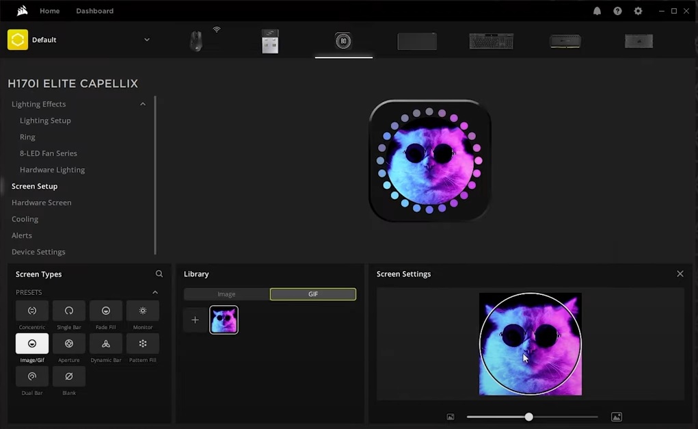This screenshot has width=698, height=429.
Task: Set screen type to Blank
Action: click(69, 376)
